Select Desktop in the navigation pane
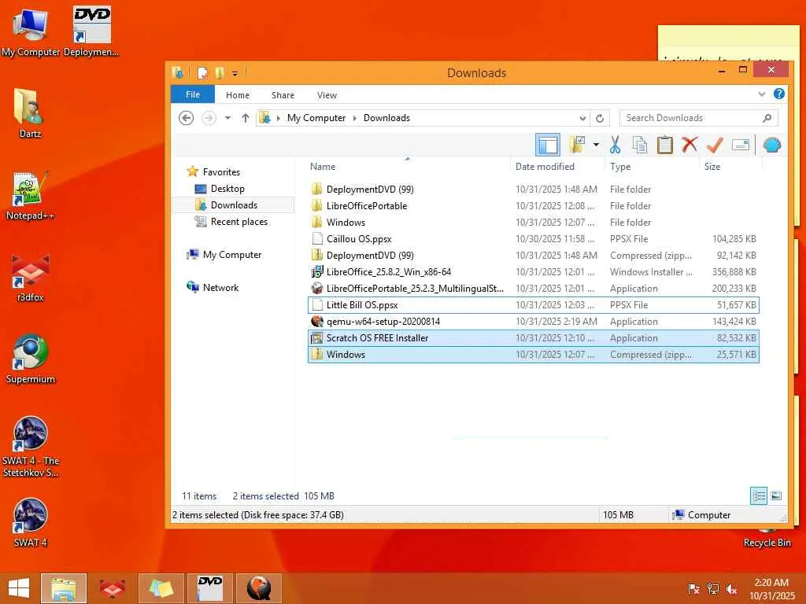The image size is (806, 604). (x=227, y=189)
